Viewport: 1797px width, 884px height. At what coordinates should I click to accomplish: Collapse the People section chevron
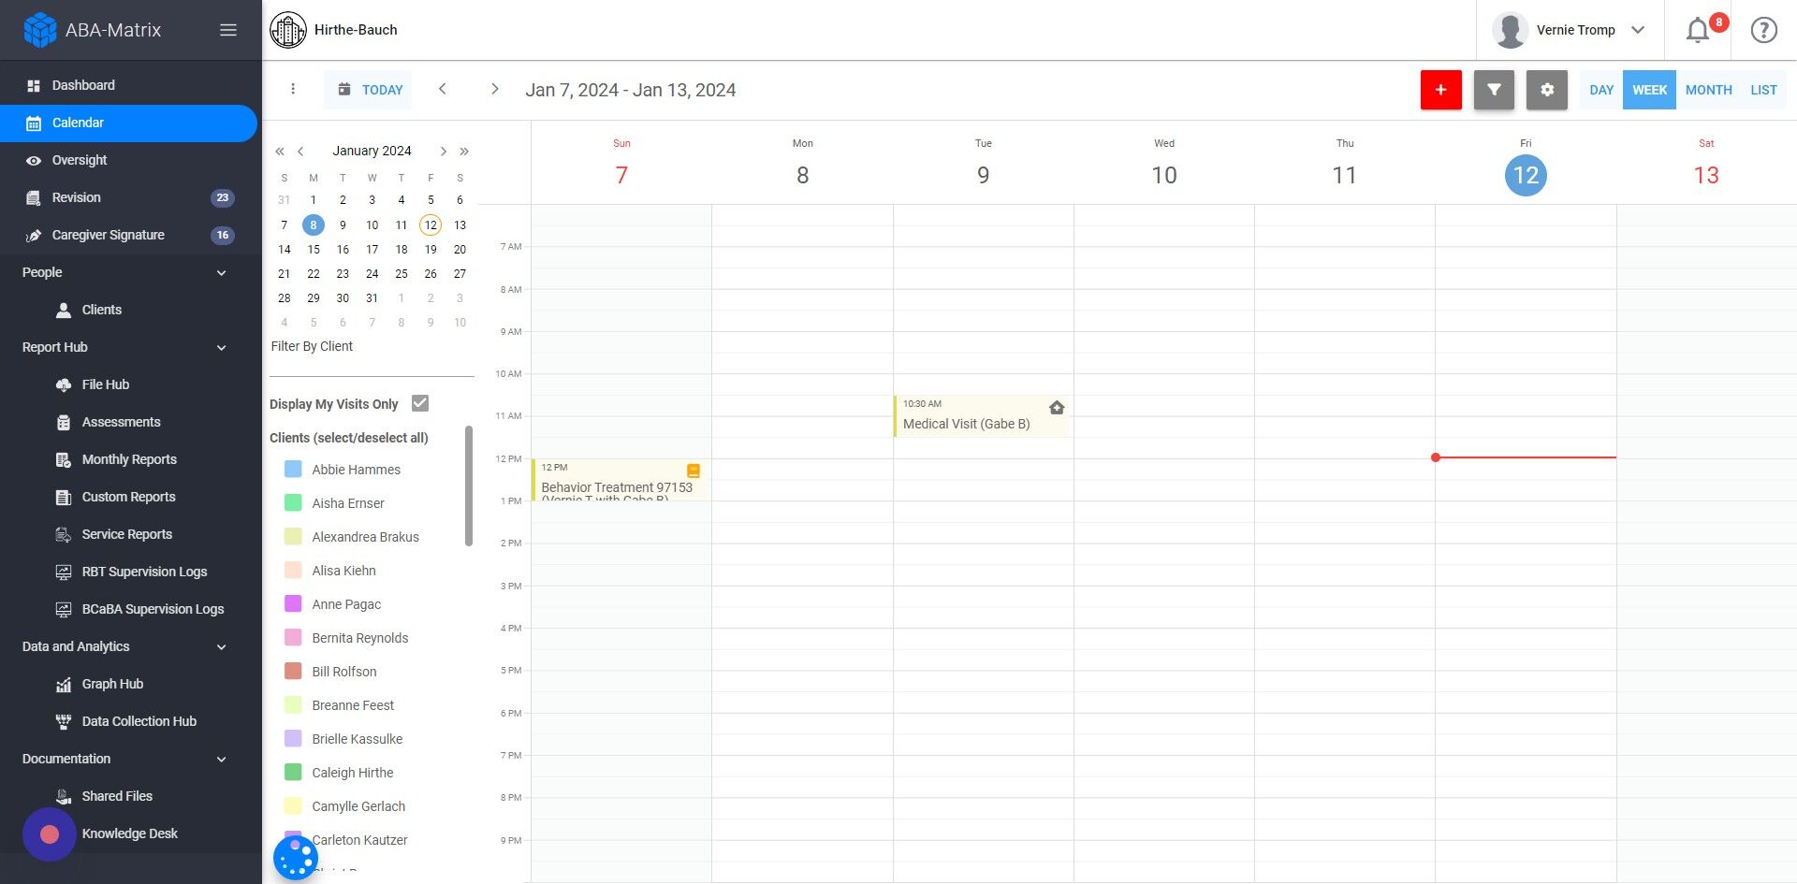pos(222,273)
